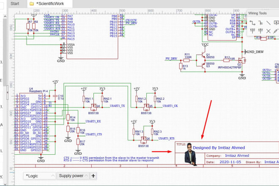Viewport: 279px width, 186px height.
Task: Select the Bus tool in Wiring Tools
Action: point(260,23)
